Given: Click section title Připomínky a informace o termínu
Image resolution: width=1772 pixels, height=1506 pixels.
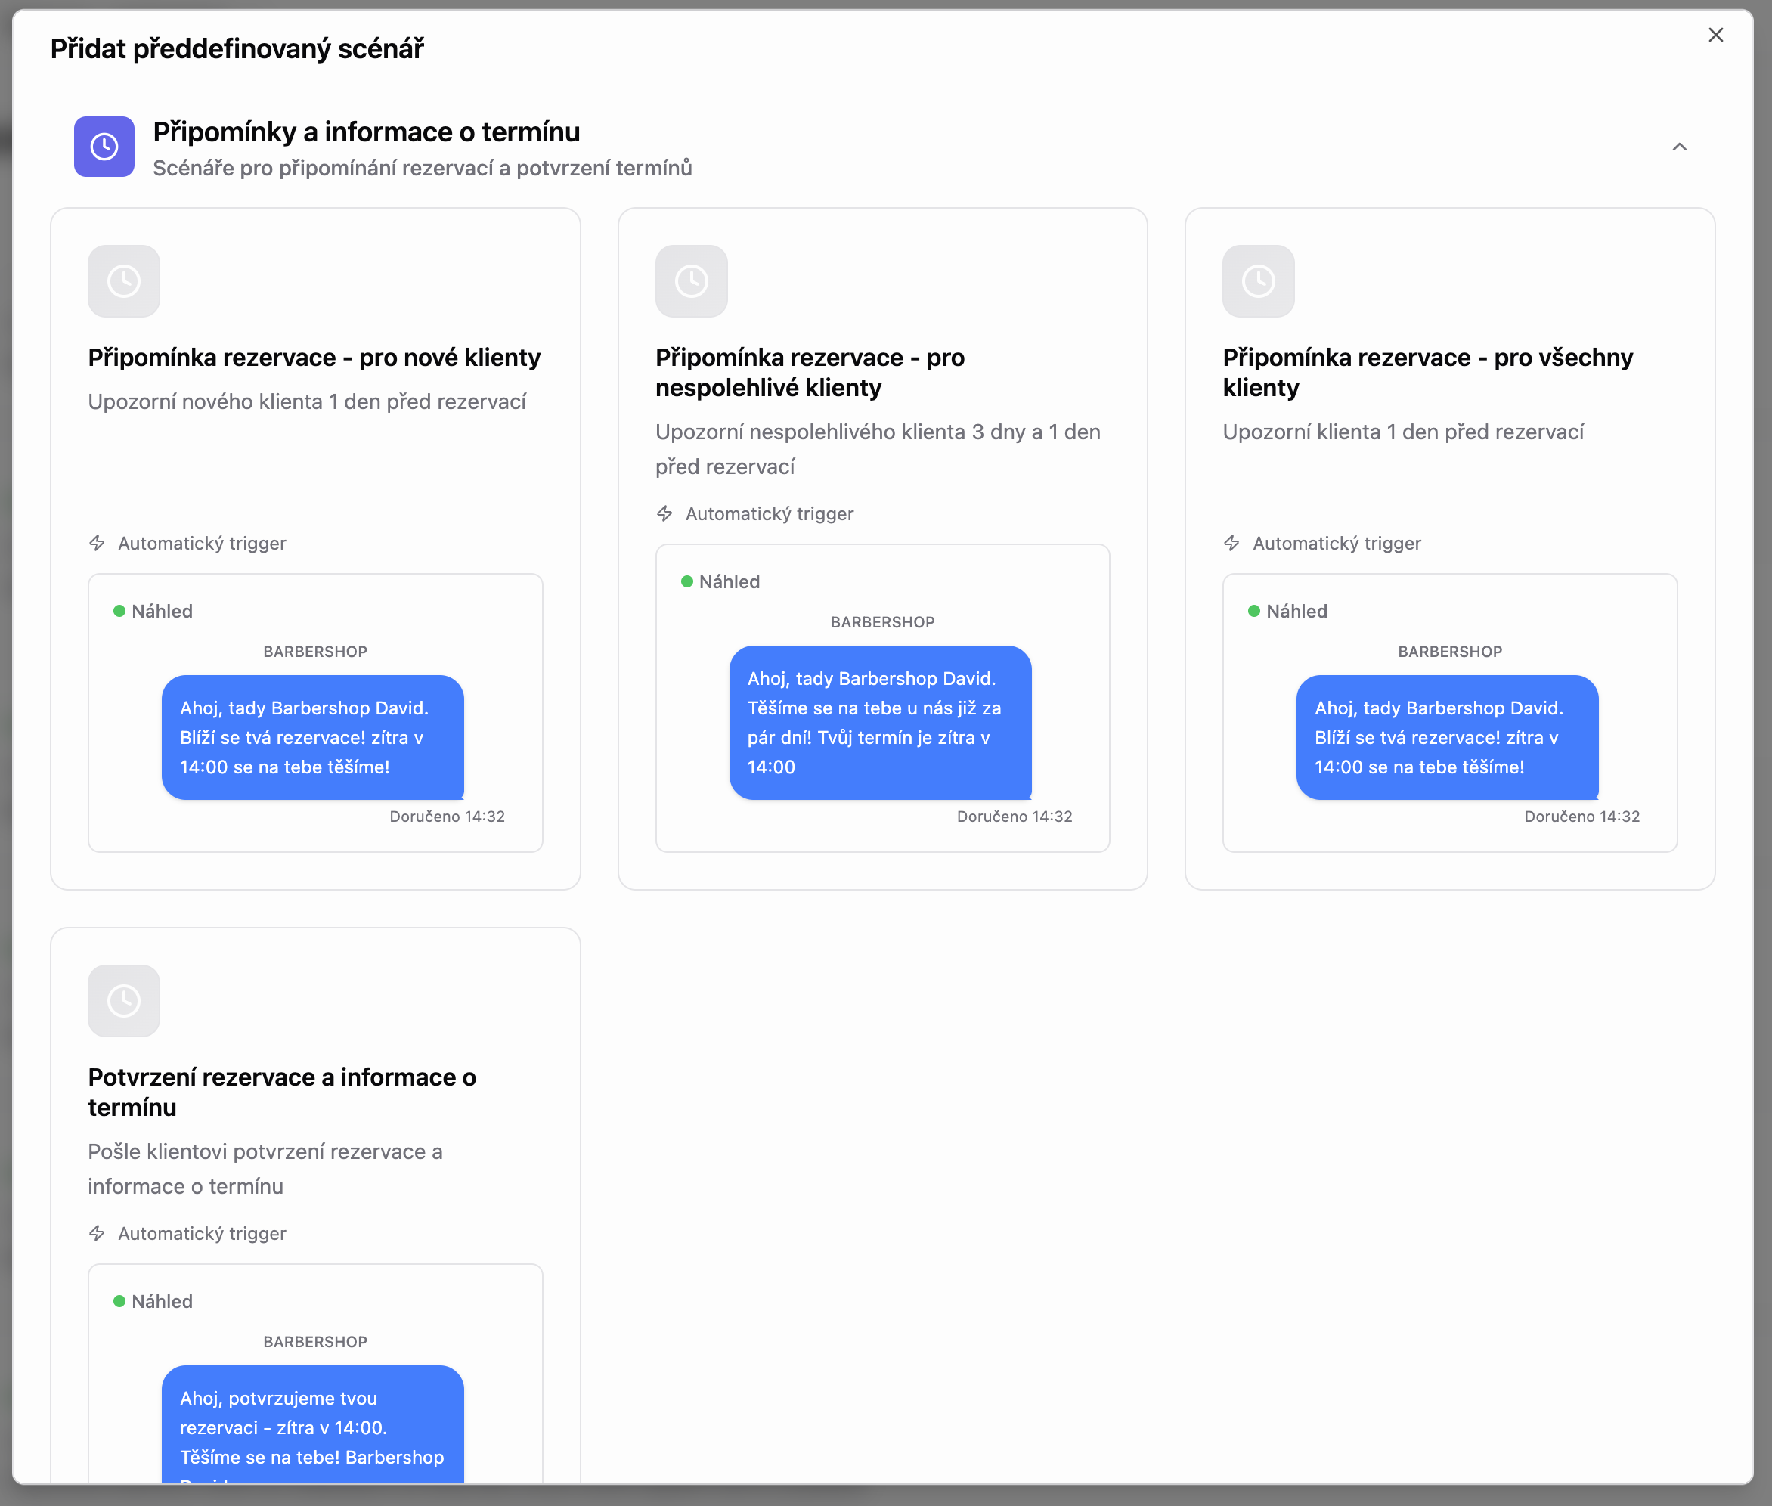Looking at the screenshot, I should click(366, 132).
